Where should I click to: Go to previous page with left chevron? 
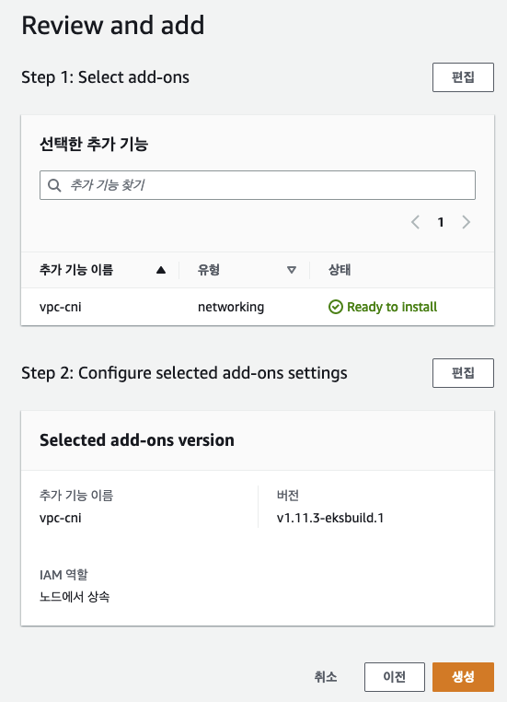[x=415, y=222]
